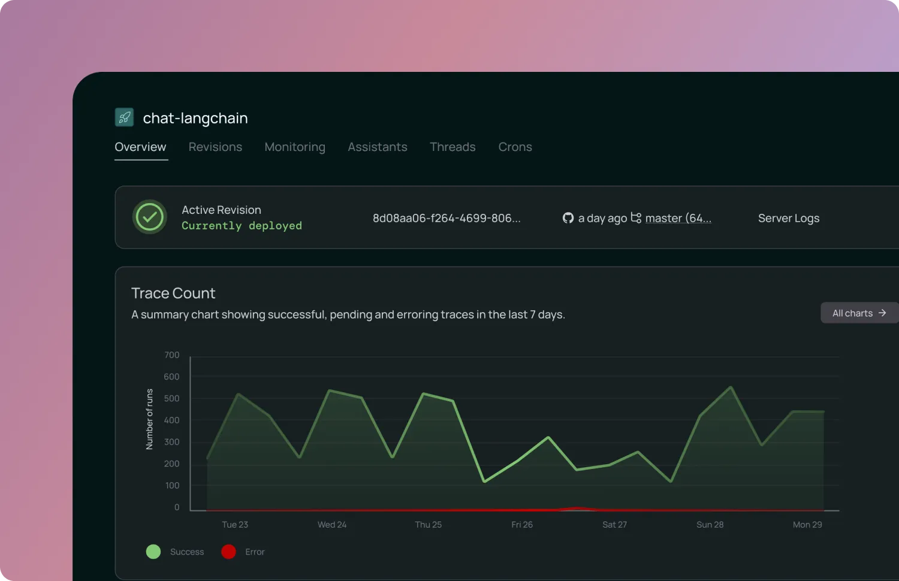Click the GitHub logo before the timestamp
The width and height of the screenshot is (899, 581).
pyautogui.click(x=567, y=218)
